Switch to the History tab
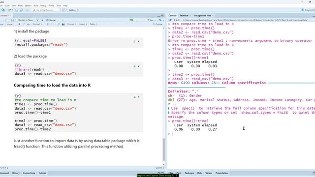Viewport: 315px width, 177px height. pyautogui.click(x=16, y=173)
